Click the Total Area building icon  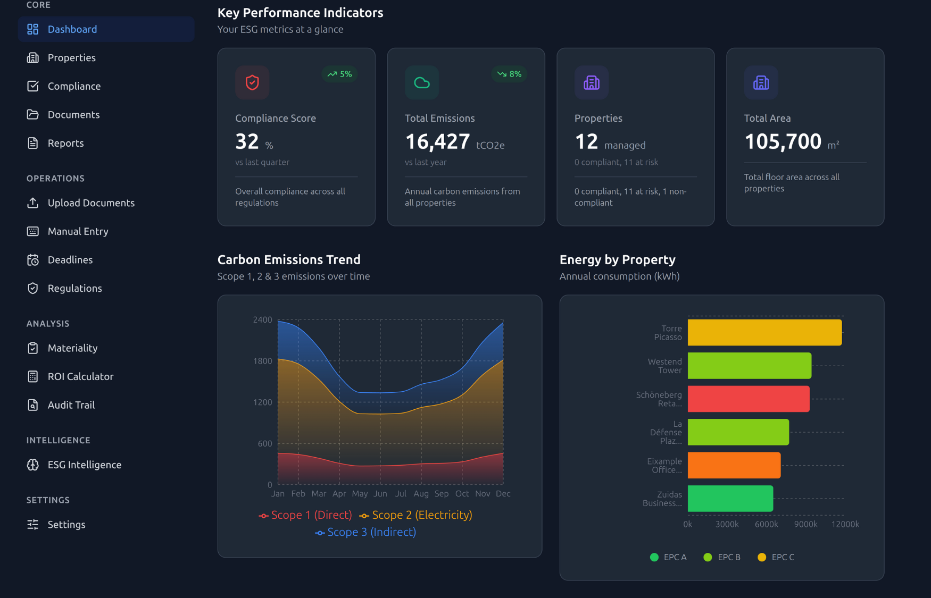point(761,82)
